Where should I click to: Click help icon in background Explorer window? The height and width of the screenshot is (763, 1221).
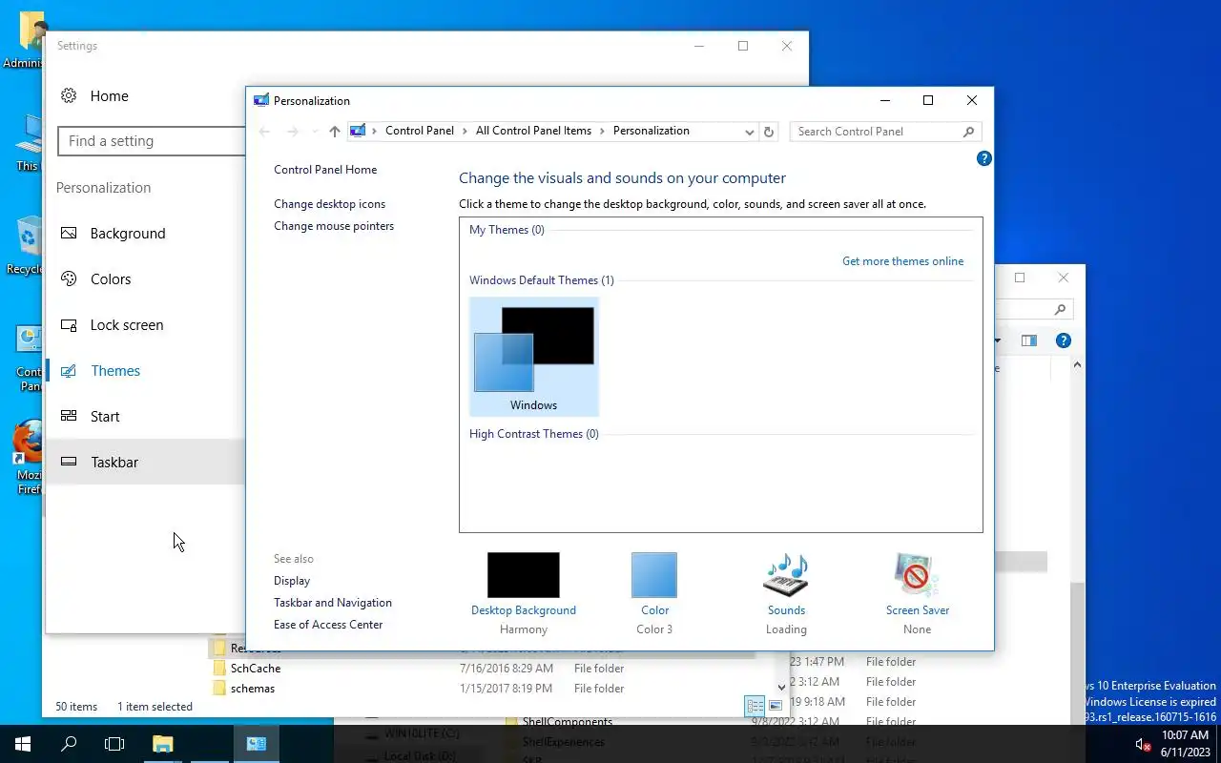coord(1064,340)
